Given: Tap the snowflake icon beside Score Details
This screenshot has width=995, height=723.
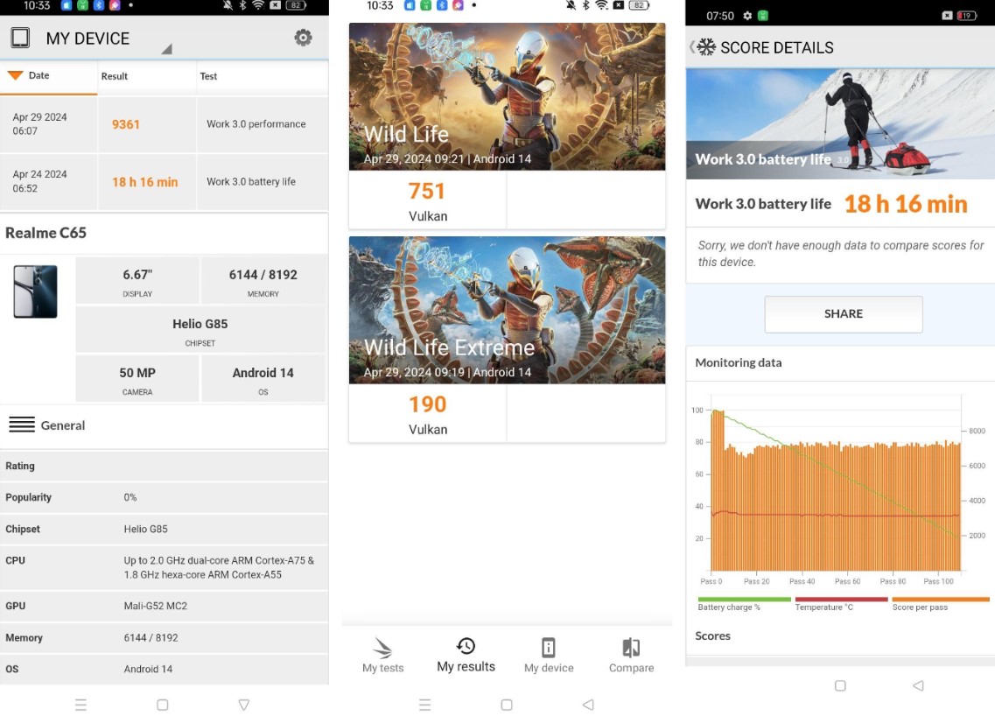Looking at the screenshot, I should (705, 47).
